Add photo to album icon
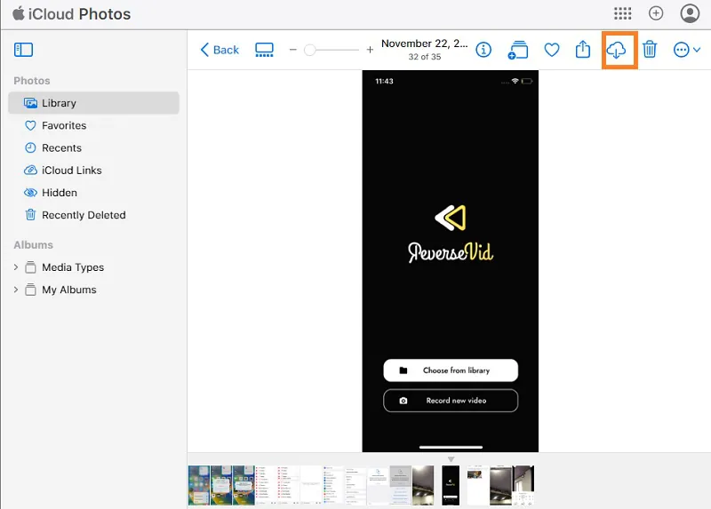This screenshot has height=509, width=711. (x=518, y=50)
